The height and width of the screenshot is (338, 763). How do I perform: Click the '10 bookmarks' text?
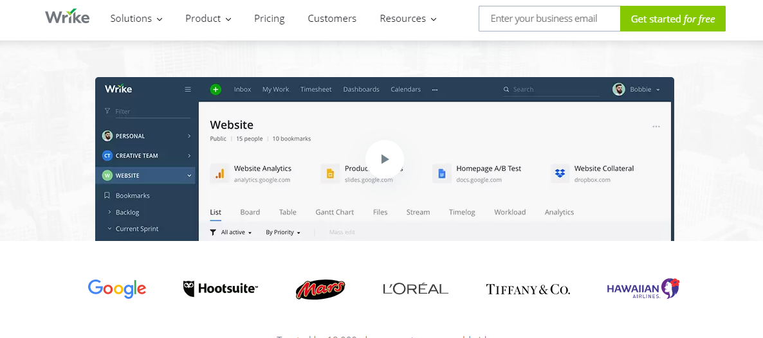[291, 139]
